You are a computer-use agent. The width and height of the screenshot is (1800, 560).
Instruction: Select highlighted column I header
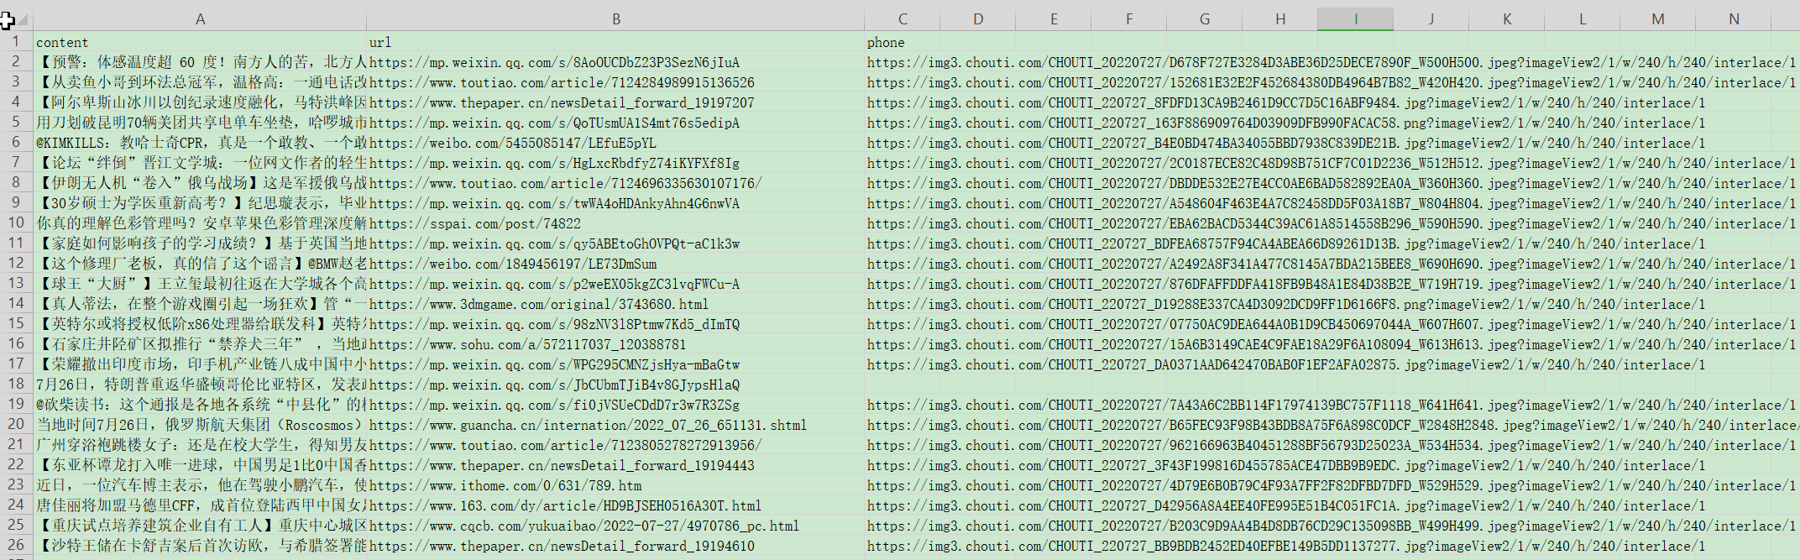1356,18
